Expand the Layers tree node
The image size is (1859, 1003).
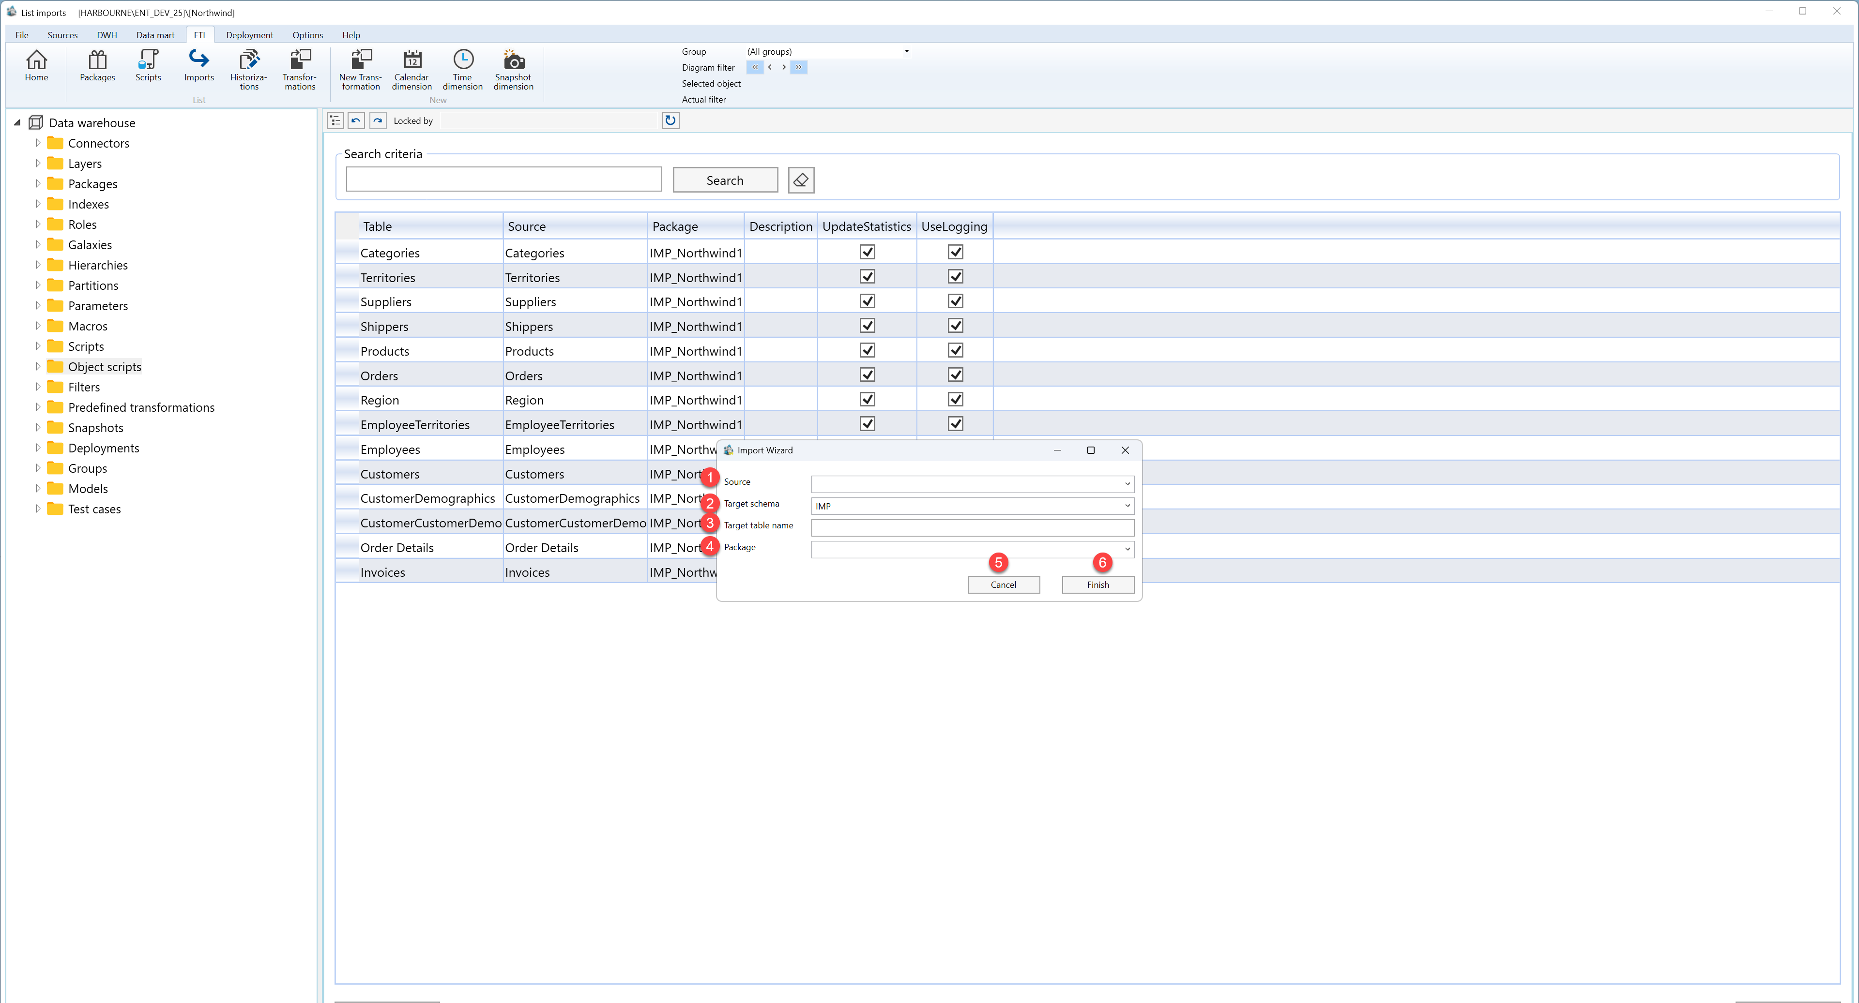(38, 163)
